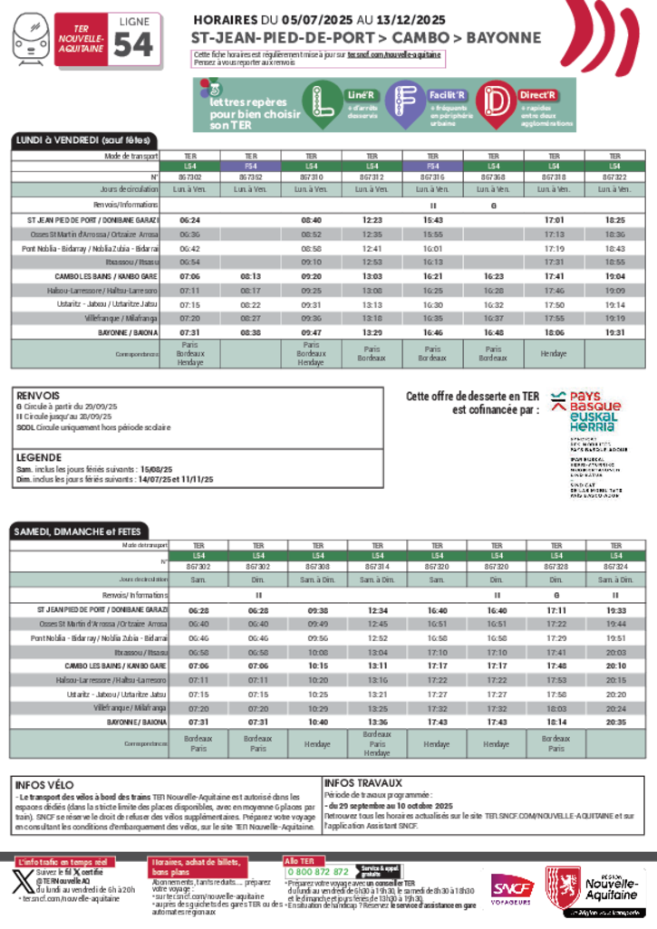
Task: Click Horaires, achat de billets, bons plans heading
Action: point(197,867)
